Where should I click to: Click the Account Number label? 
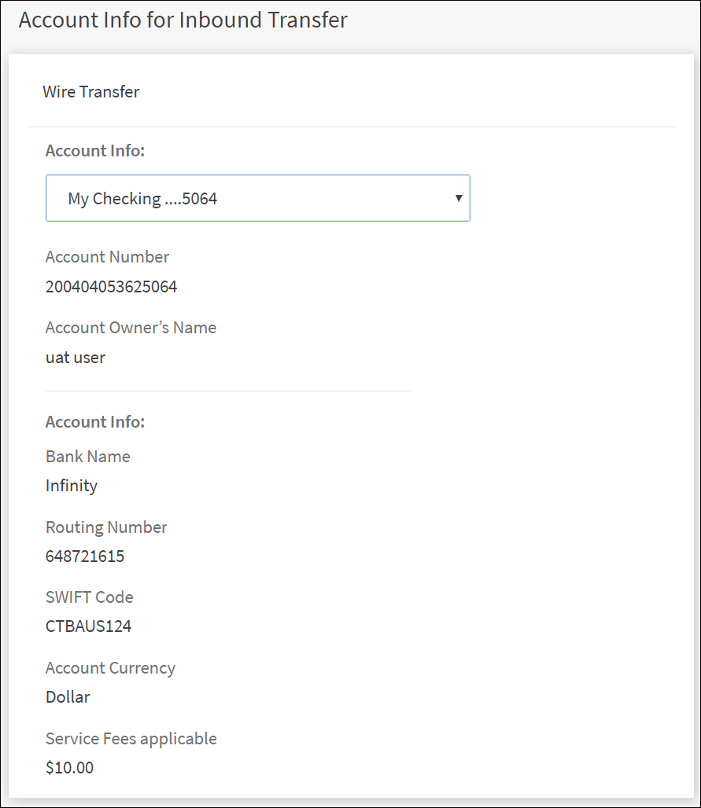[x=107, y=257]
